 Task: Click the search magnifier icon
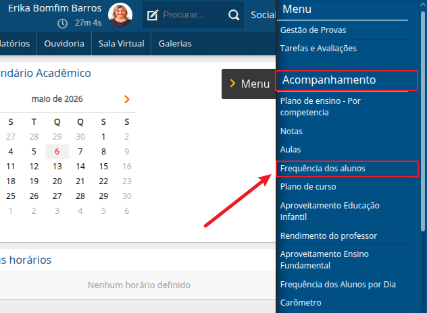(x=234, y=15)
